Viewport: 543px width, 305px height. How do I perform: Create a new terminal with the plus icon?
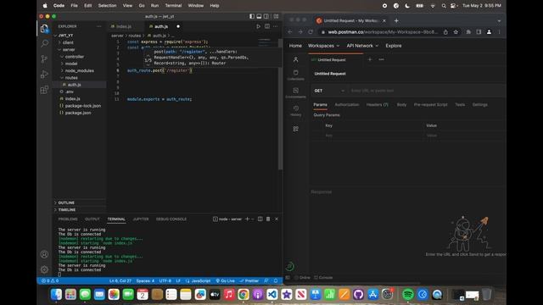247,219
